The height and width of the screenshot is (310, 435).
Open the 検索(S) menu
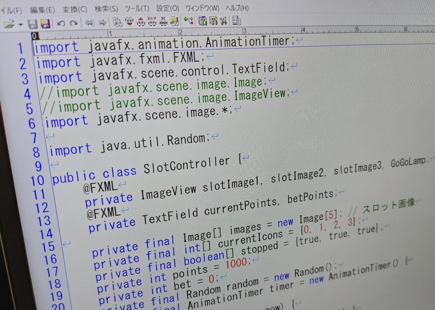106,9
